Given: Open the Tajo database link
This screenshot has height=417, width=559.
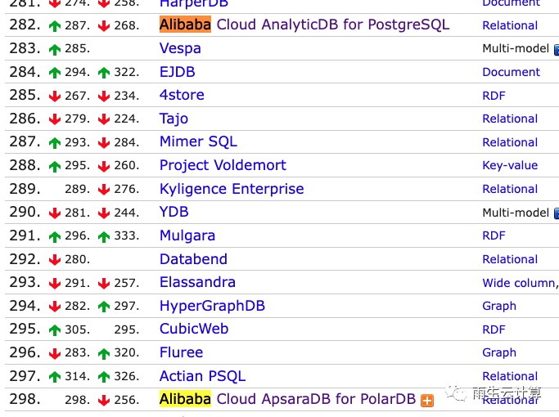Looking at the screenshot, I should click(x=174, y=119).
